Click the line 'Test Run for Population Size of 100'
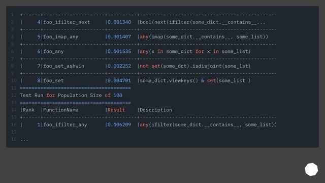 (x=71, y=96)
